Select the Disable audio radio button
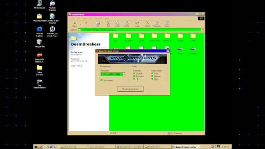The height and width of the screenshot is (149, 265). point(134,74)
